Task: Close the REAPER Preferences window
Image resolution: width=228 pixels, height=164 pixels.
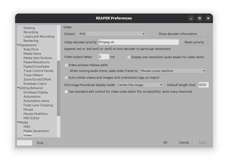Action: (208, 18)
